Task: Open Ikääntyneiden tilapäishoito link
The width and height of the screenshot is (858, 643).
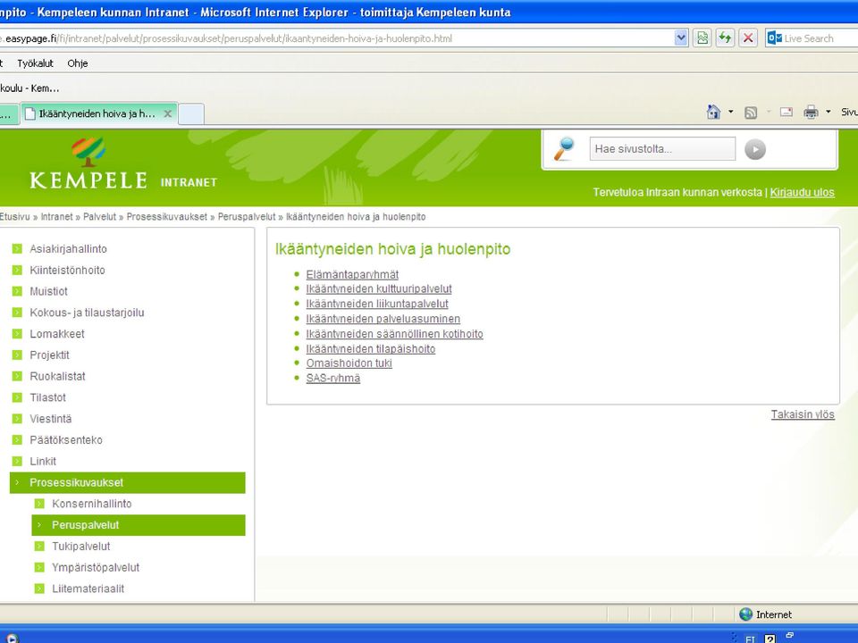Action: pyautogui.click(x=370, y=349)
